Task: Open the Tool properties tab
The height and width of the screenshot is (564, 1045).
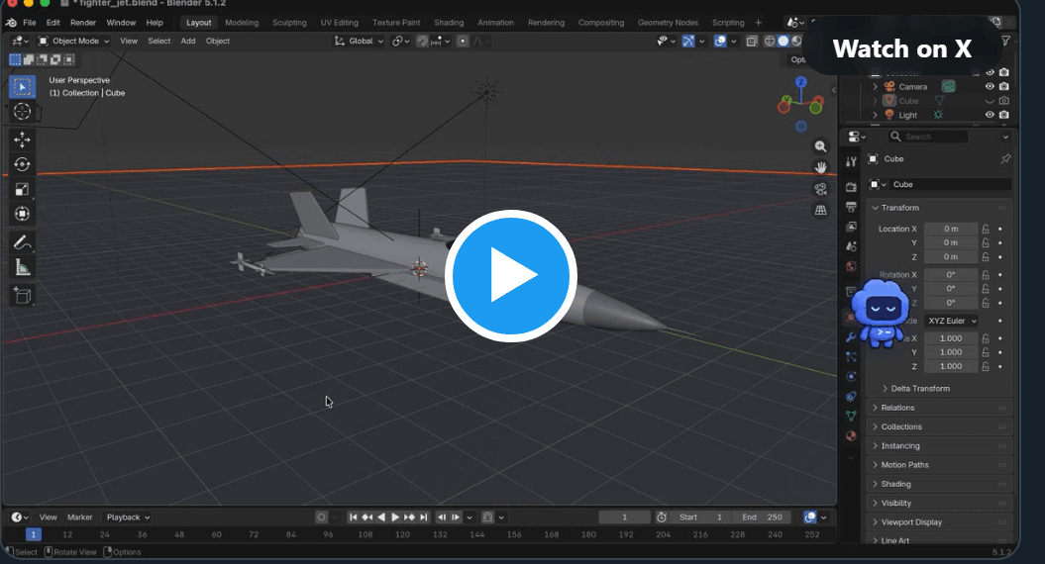Action: point(851,162)
